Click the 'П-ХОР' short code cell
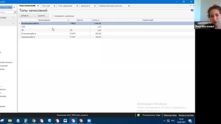Viewport: 221px width, 124px height. pyautogui.click(x=80, y=37)
